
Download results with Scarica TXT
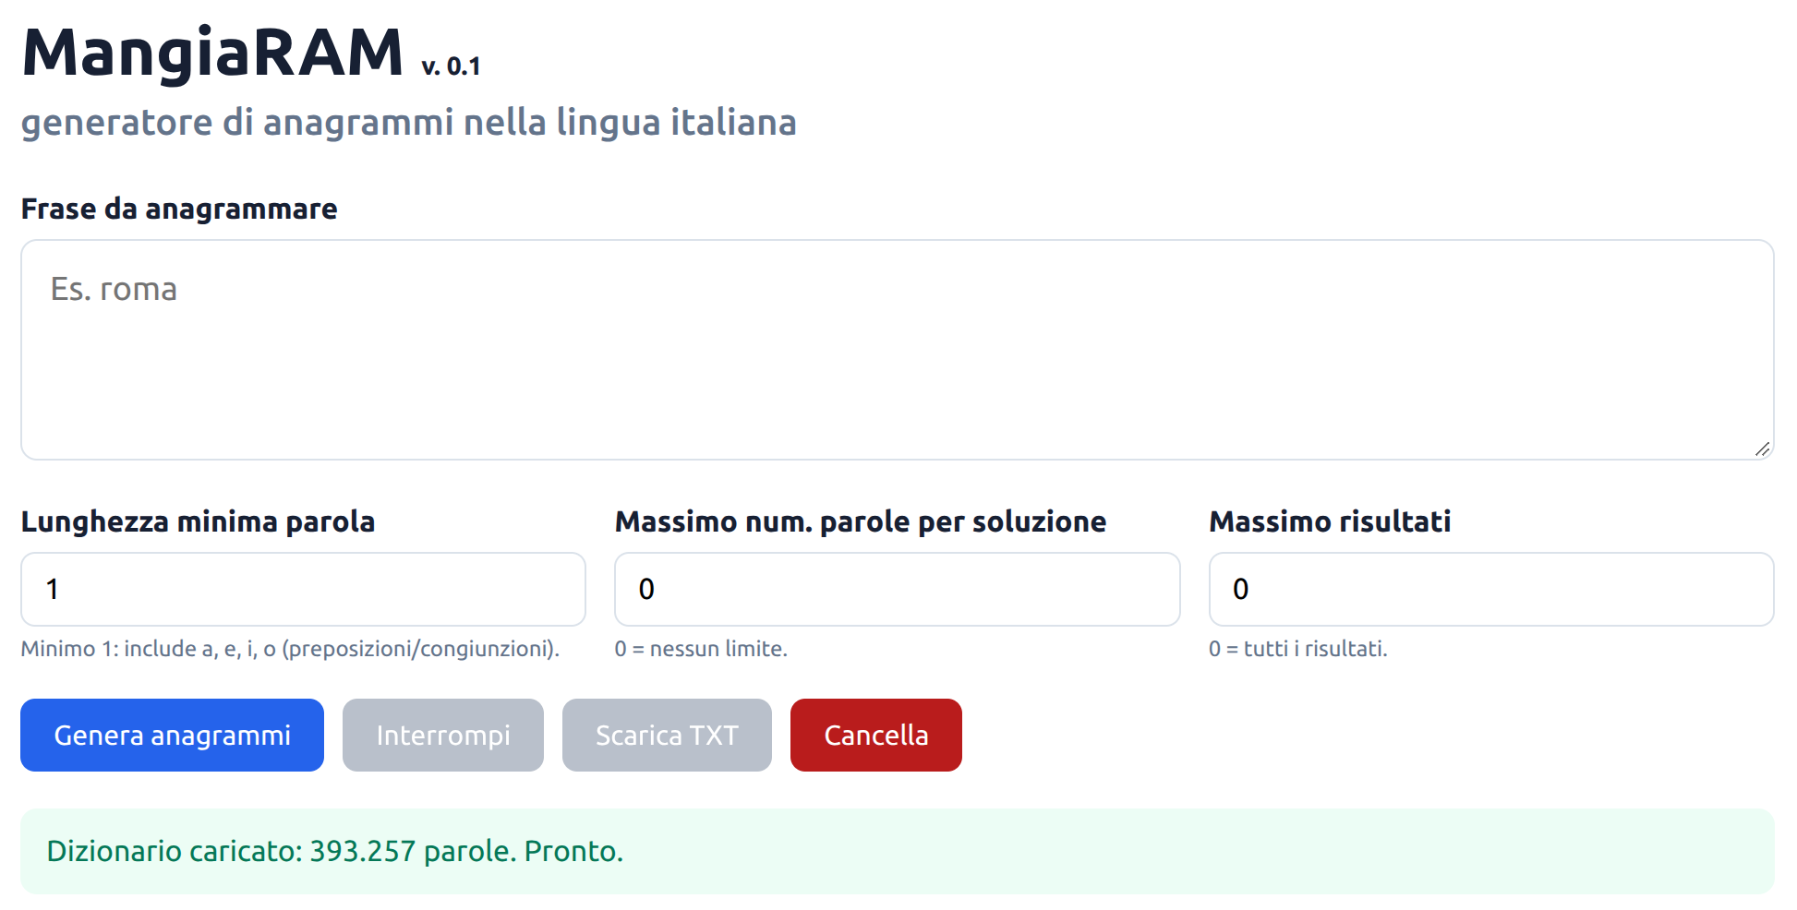[667, 735]
